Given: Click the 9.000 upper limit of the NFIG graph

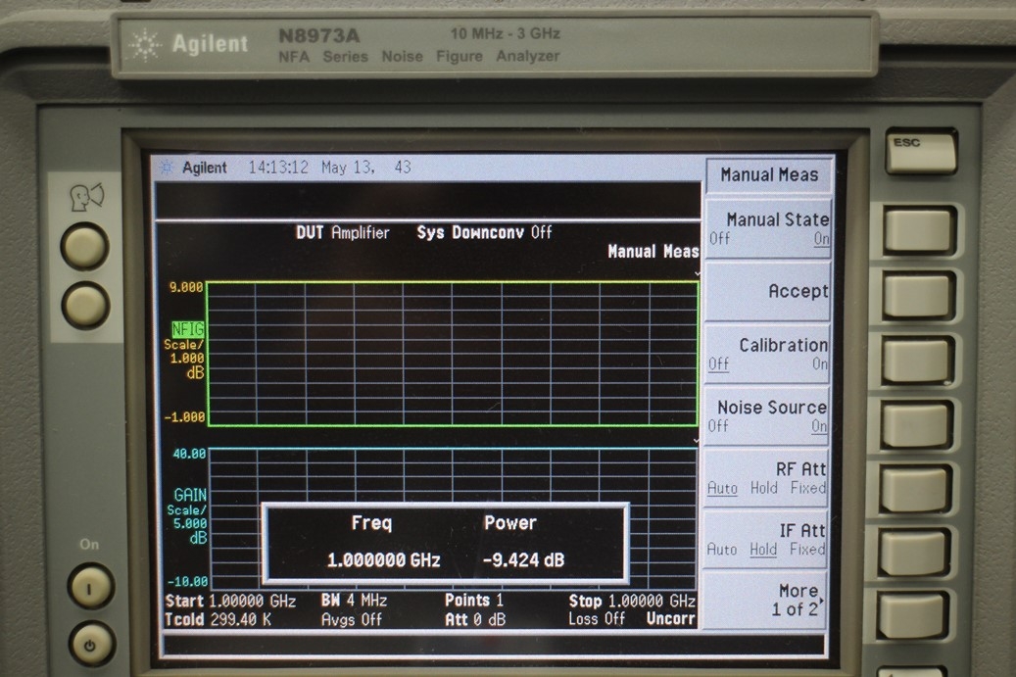Looking at the screenshot, I should 186,287.
